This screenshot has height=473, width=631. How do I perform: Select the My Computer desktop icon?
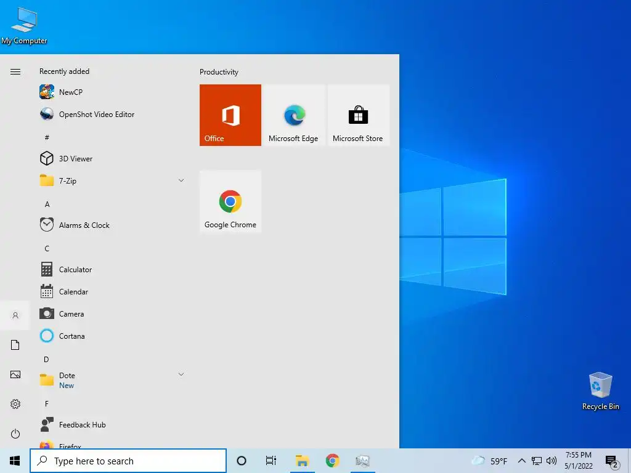pyautogui.click(x=24, y=26)
